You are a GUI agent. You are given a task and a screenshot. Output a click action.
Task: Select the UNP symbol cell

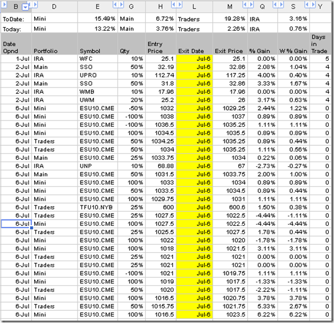tap(98, 166)
